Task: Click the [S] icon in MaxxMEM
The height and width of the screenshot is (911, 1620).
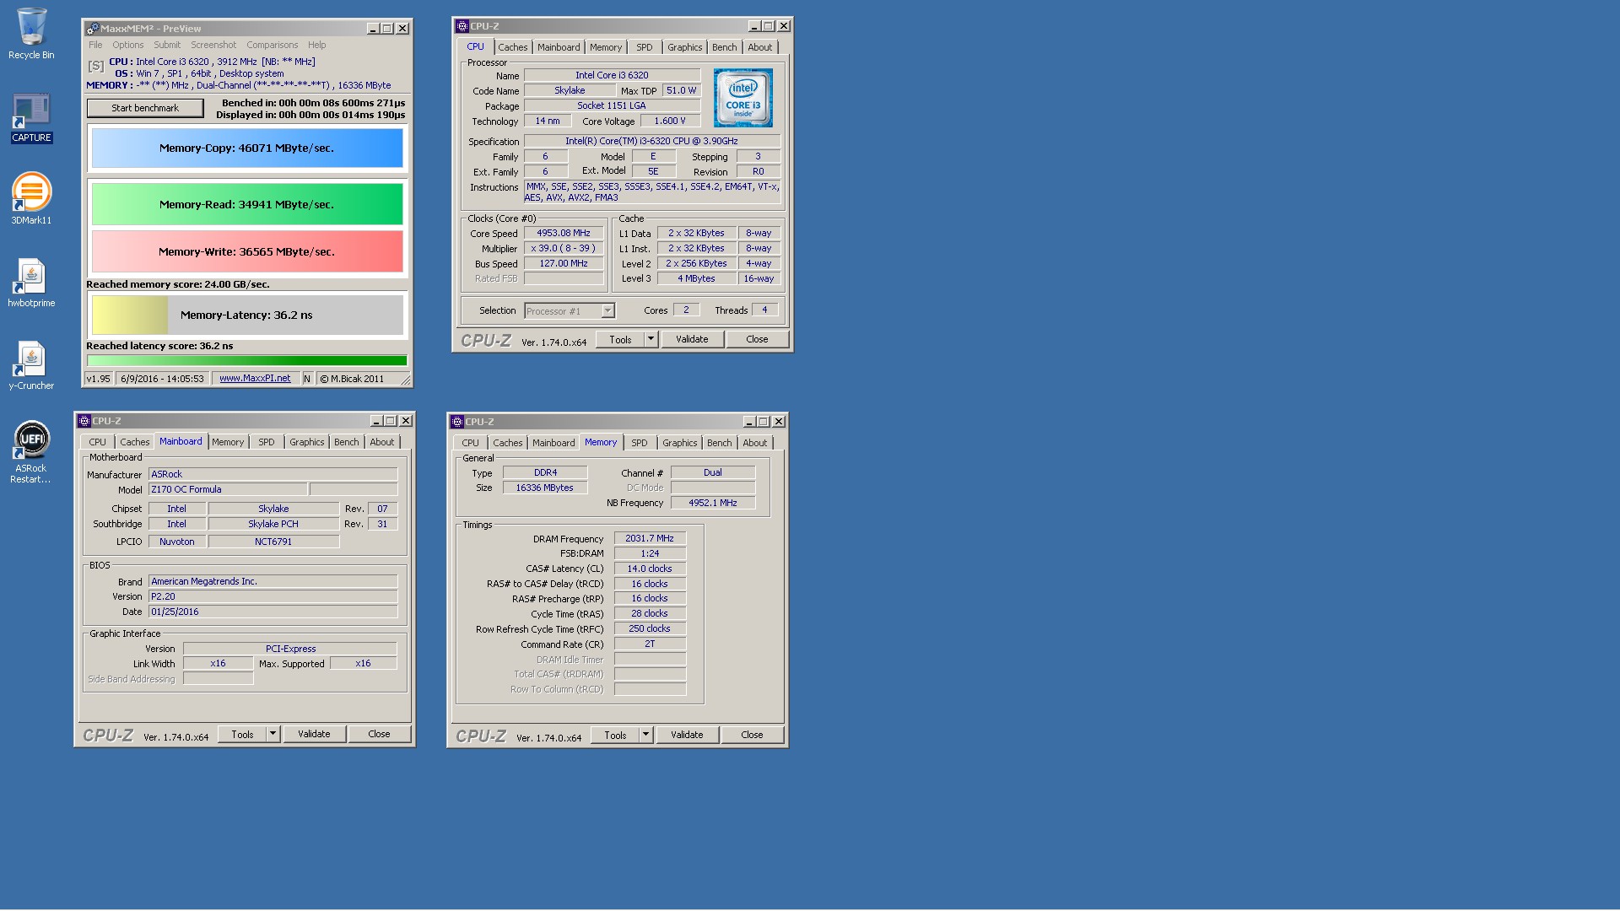Action: click(x=96, y=65)
